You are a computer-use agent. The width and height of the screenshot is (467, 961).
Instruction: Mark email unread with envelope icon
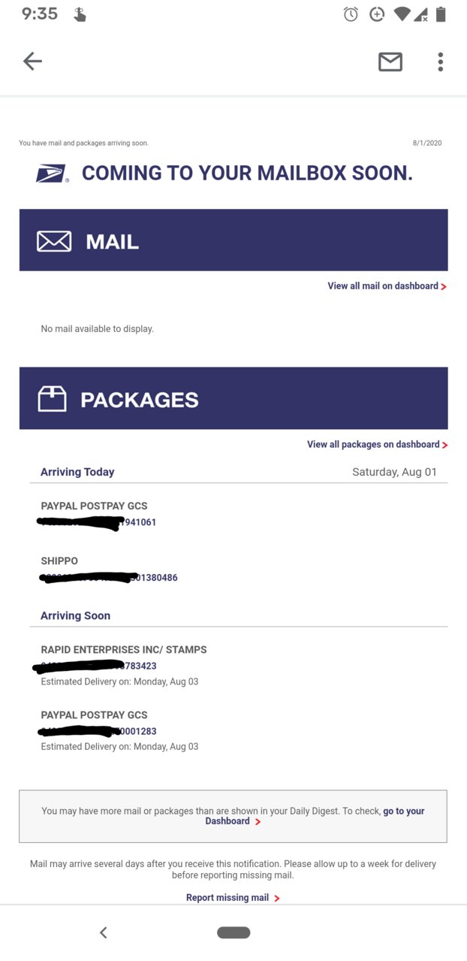390,62
